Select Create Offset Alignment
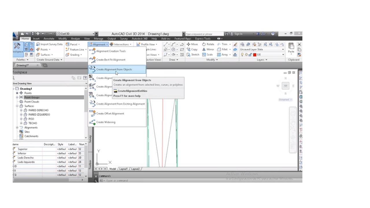370x208 pixels. [117, 114]
